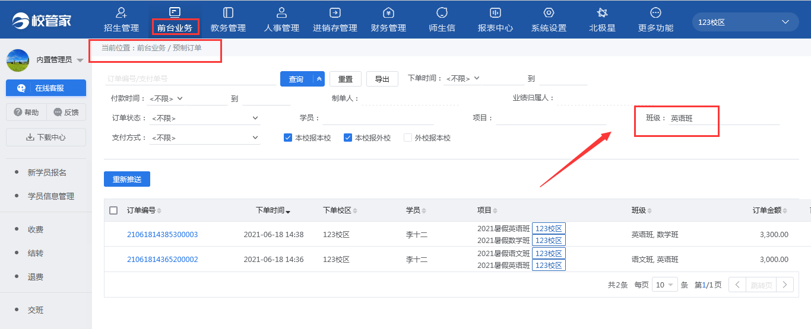Open 前台业务 module icon
The width and height of the screenshot is (811, 329).
click(175, 12)
